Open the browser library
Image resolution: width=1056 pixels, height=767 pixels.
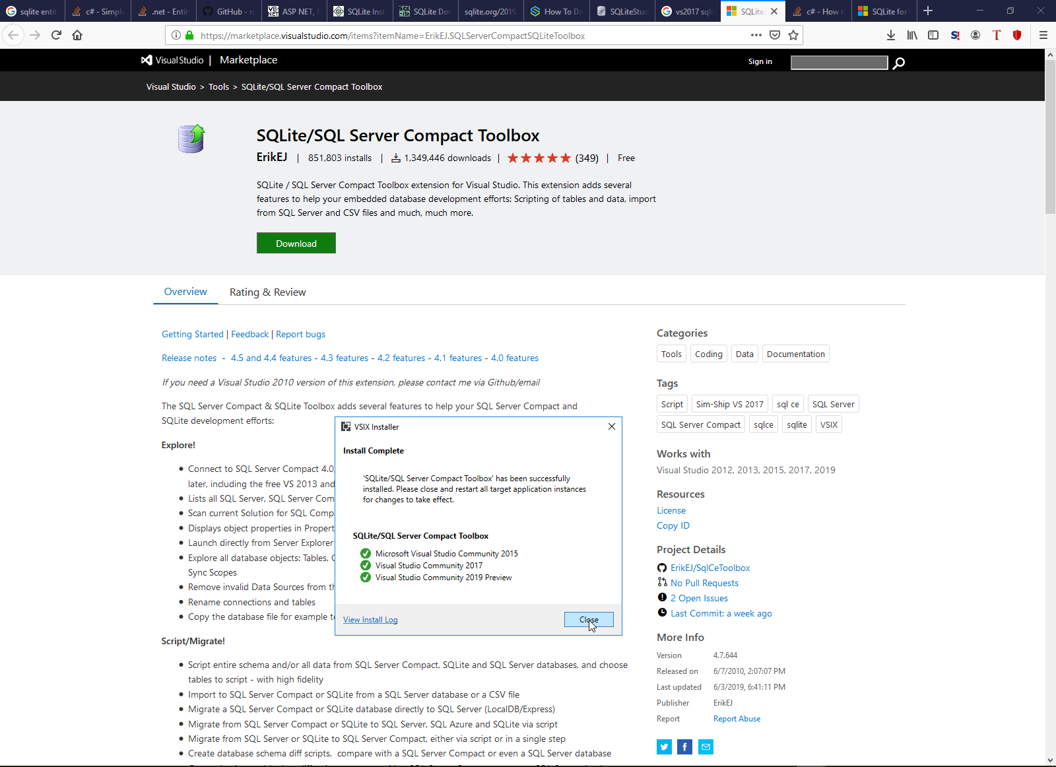(x=912, y=35)
